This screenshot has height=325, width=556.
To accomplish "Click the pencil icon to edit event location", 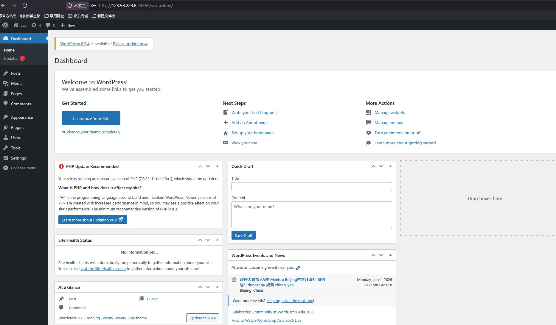I will click(298, 268).
